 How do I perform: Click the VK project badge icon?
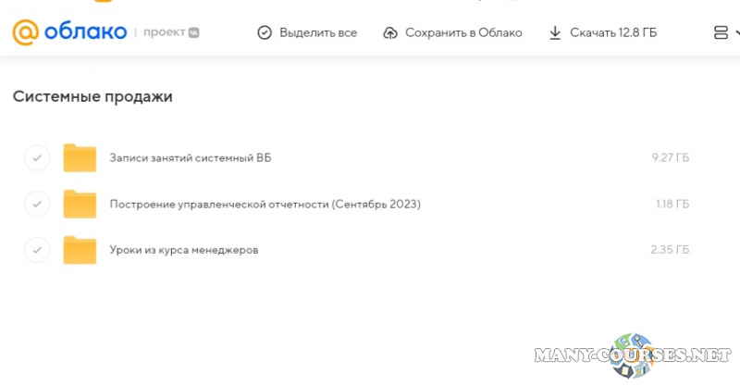point(191,33)
